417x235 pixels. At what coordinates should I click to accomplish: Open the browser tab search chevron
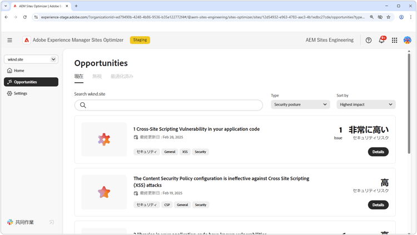pos(6,6)
